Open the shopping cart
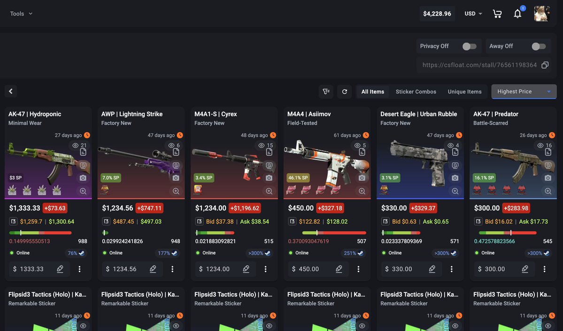Viewport: 563px width, 331px height. click(497, 14)
